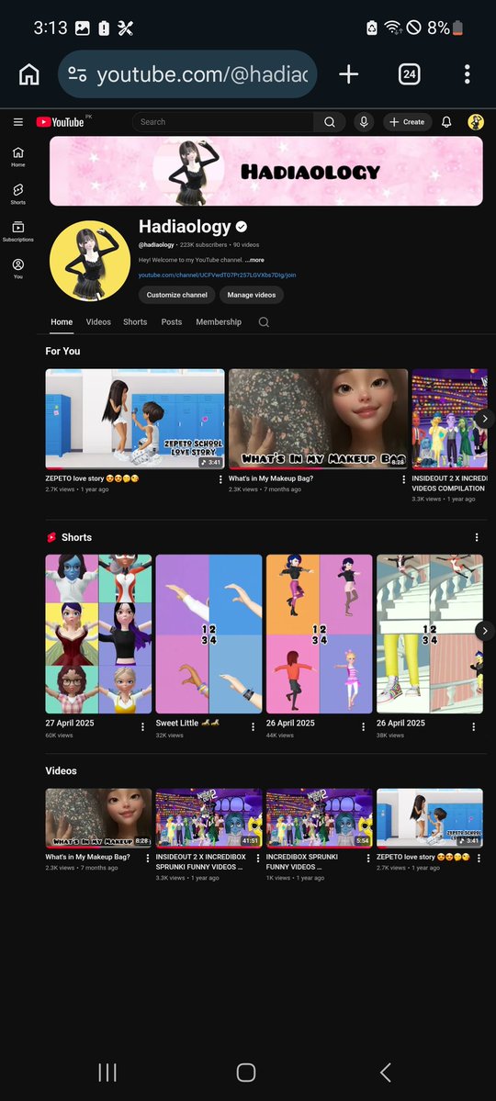Click Manage videos button

coord(252,295)
